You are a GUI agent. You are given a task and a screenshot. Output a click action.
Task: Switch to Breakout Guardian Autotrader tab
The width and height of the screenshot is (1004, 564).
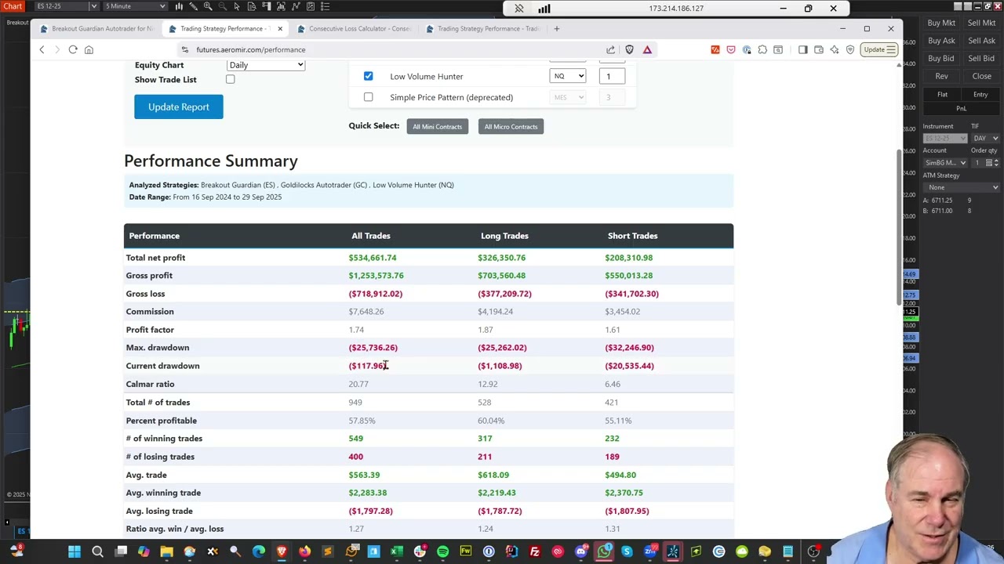tap(97, 28)
